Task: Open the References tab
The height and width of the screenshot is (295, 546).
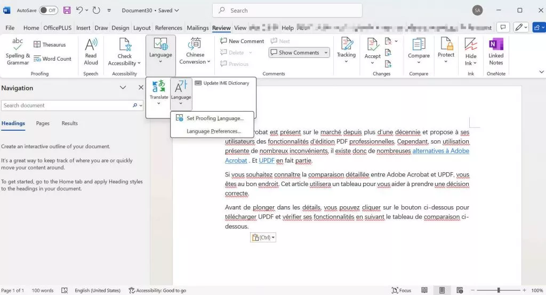Action: pyautogui.click(x=168, y=28)
